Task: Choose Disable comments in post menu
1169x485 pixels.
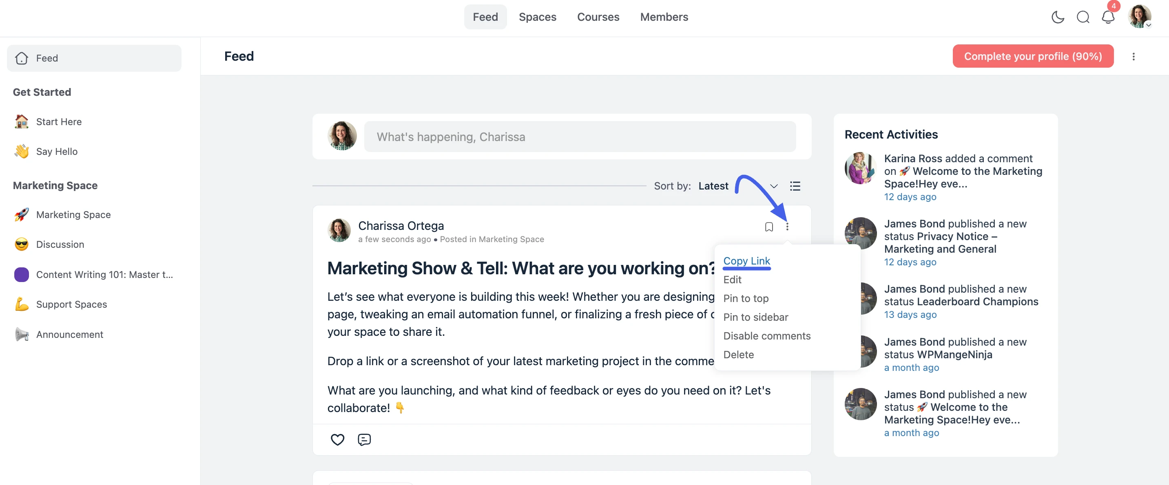Action: point(766,336)
